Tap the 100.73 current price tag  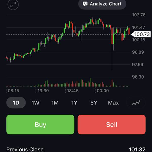point(142,34)
